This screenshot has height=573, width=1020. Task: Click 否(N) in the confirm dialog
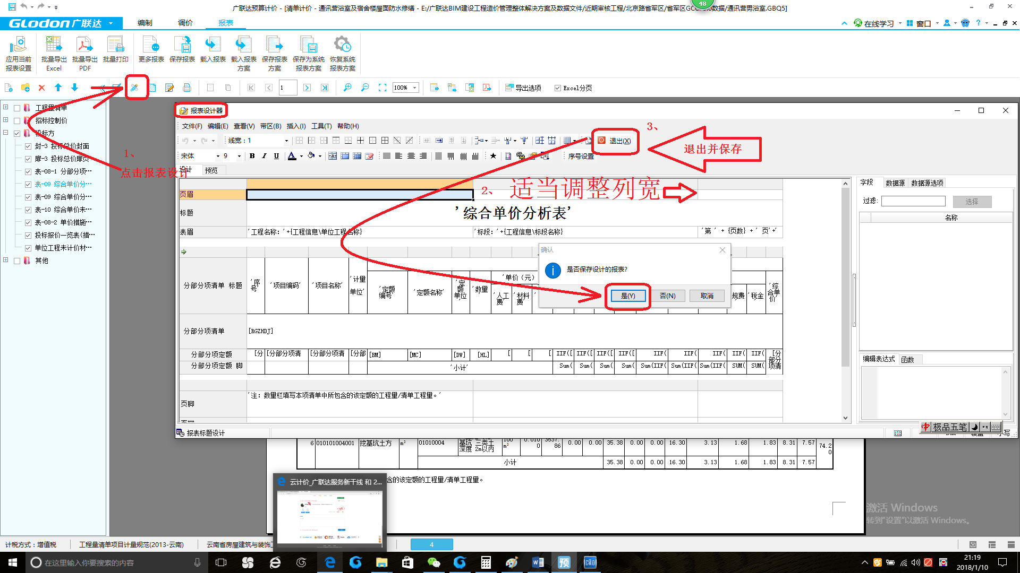(668, 296)
